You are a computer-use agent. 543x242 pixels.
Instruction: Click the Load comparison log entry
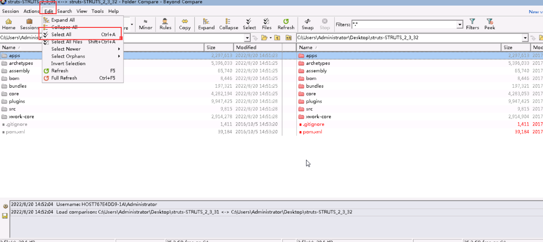coord(182,212)
